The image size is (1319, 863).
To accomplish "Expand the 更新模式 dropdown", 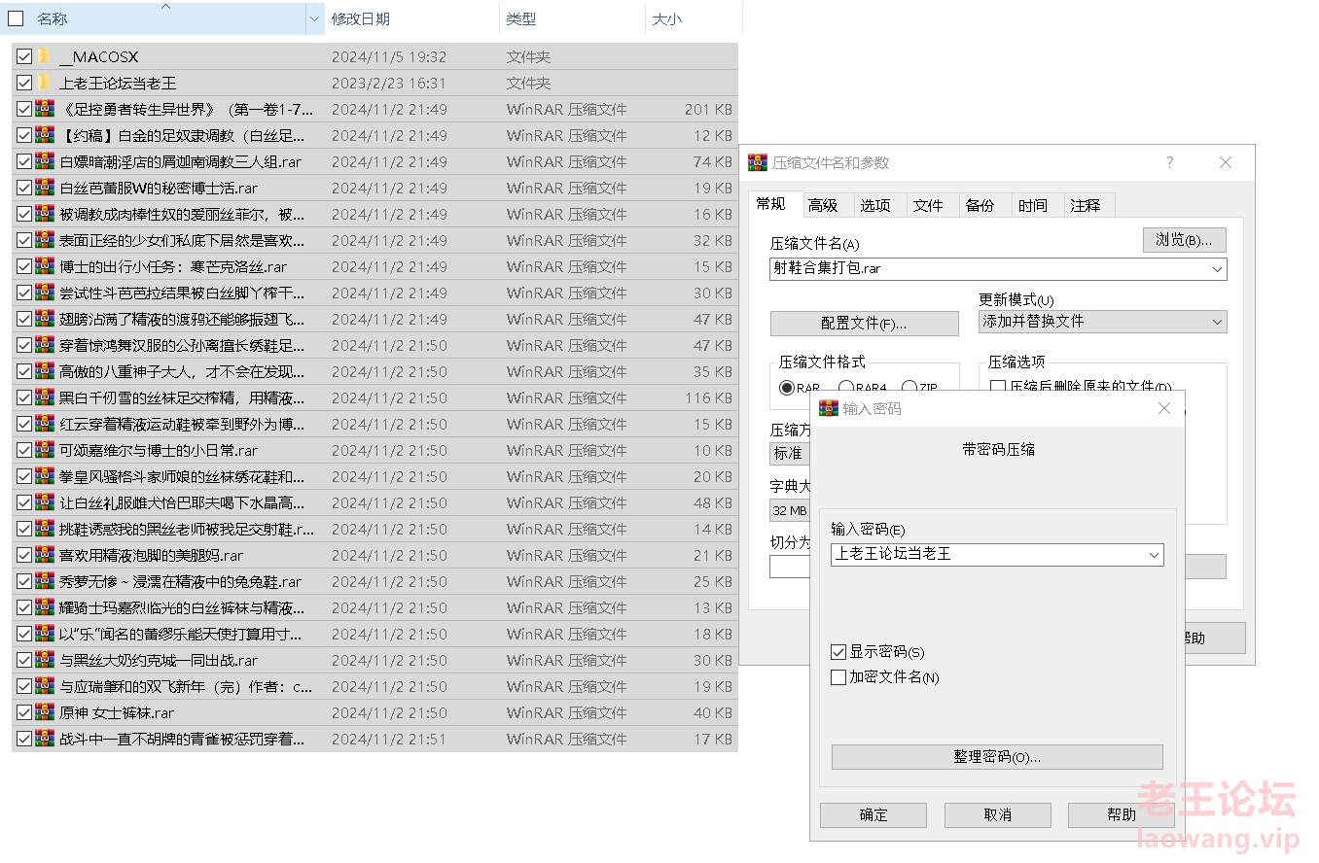I will 1217,322.
